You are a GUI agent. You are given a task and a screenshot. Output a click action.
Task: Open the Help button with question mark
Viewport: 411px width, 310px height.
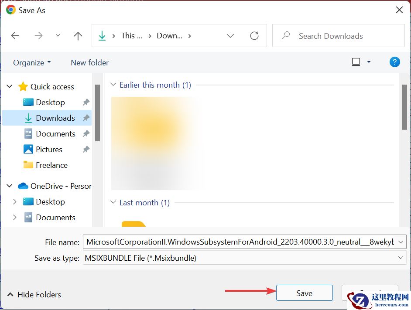[x=394, y=62]
